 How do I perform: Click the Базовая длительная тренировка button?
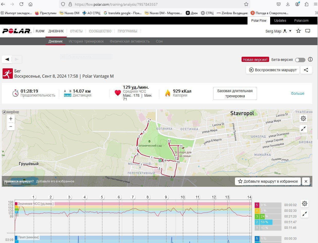click(235, 93)
